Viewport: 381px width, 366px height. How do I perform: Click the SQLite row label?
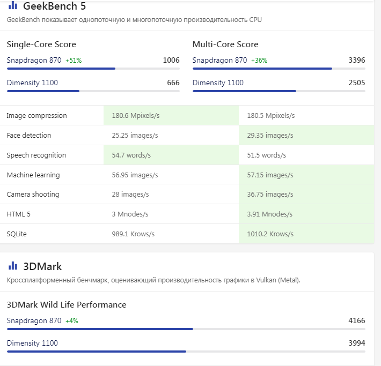click(x=17, y=234)
